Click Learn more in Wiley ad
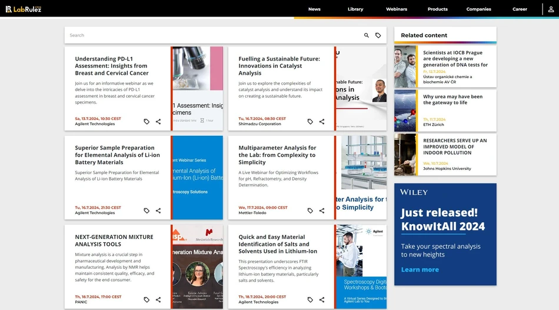 point(420,270)
